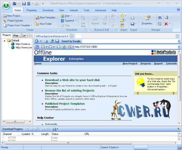Close the Offline Explorer Enterprise 5.4 browser tab

click(71, 36)
